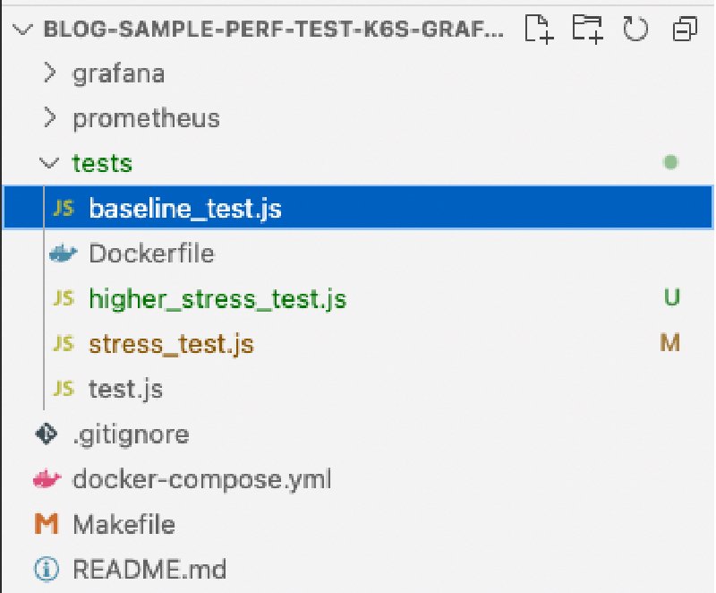Viewport: 716px width, 593px height.
Task: Click the pink Docker icon of docker-compose.yml
Action: [x=47, y=478]
